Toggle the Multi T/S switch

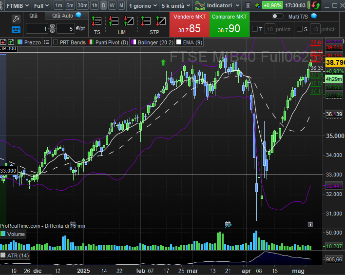pos(277,16)
